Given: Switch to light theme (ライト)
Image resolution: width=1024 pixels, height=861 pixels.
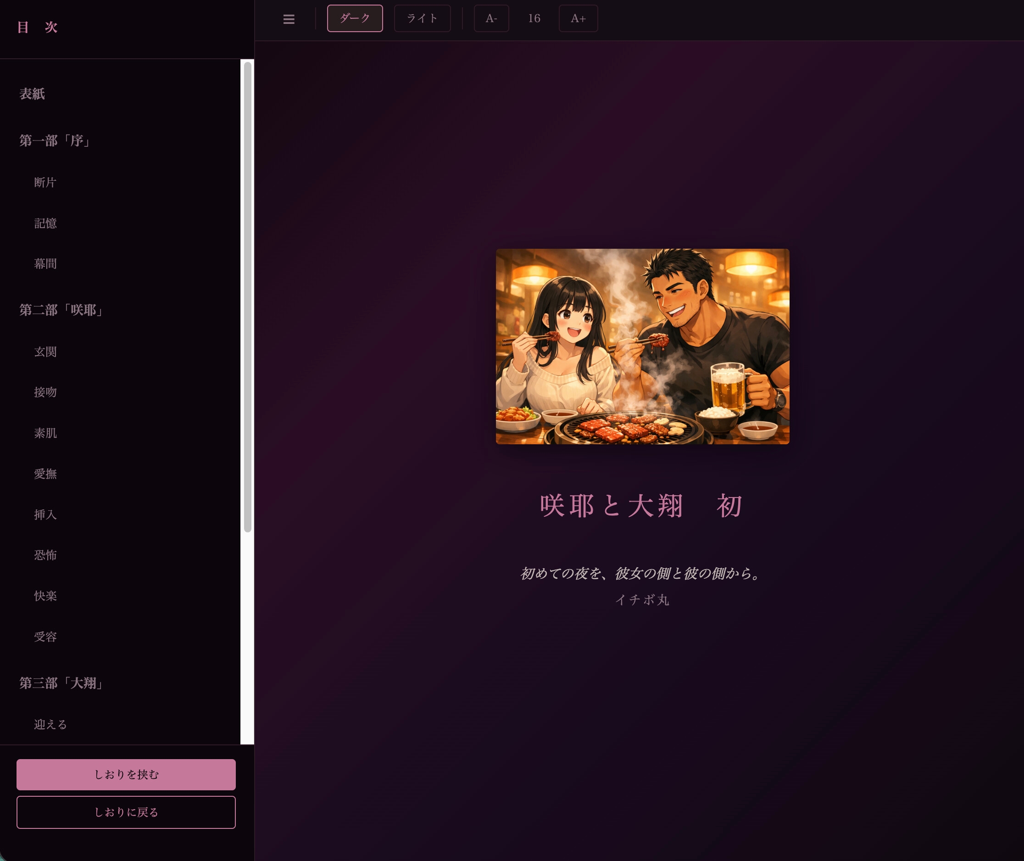Looking at the screenshot, I should pos(422,18).
